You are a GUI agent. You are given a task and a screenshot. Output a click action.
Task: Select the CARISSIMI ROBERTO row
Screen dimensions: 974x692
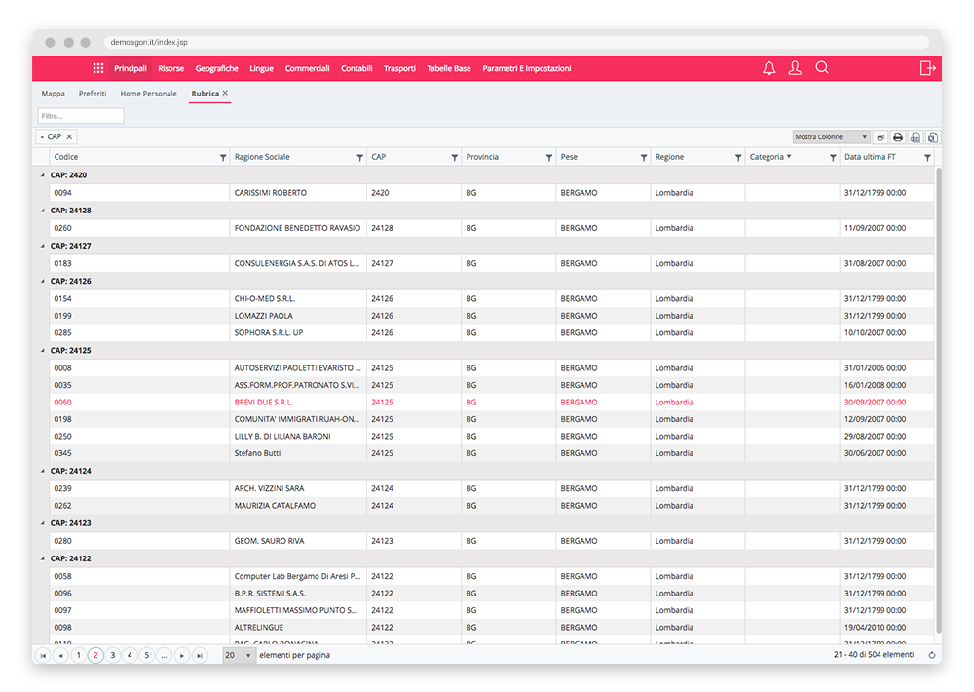(x=491, y=193)
